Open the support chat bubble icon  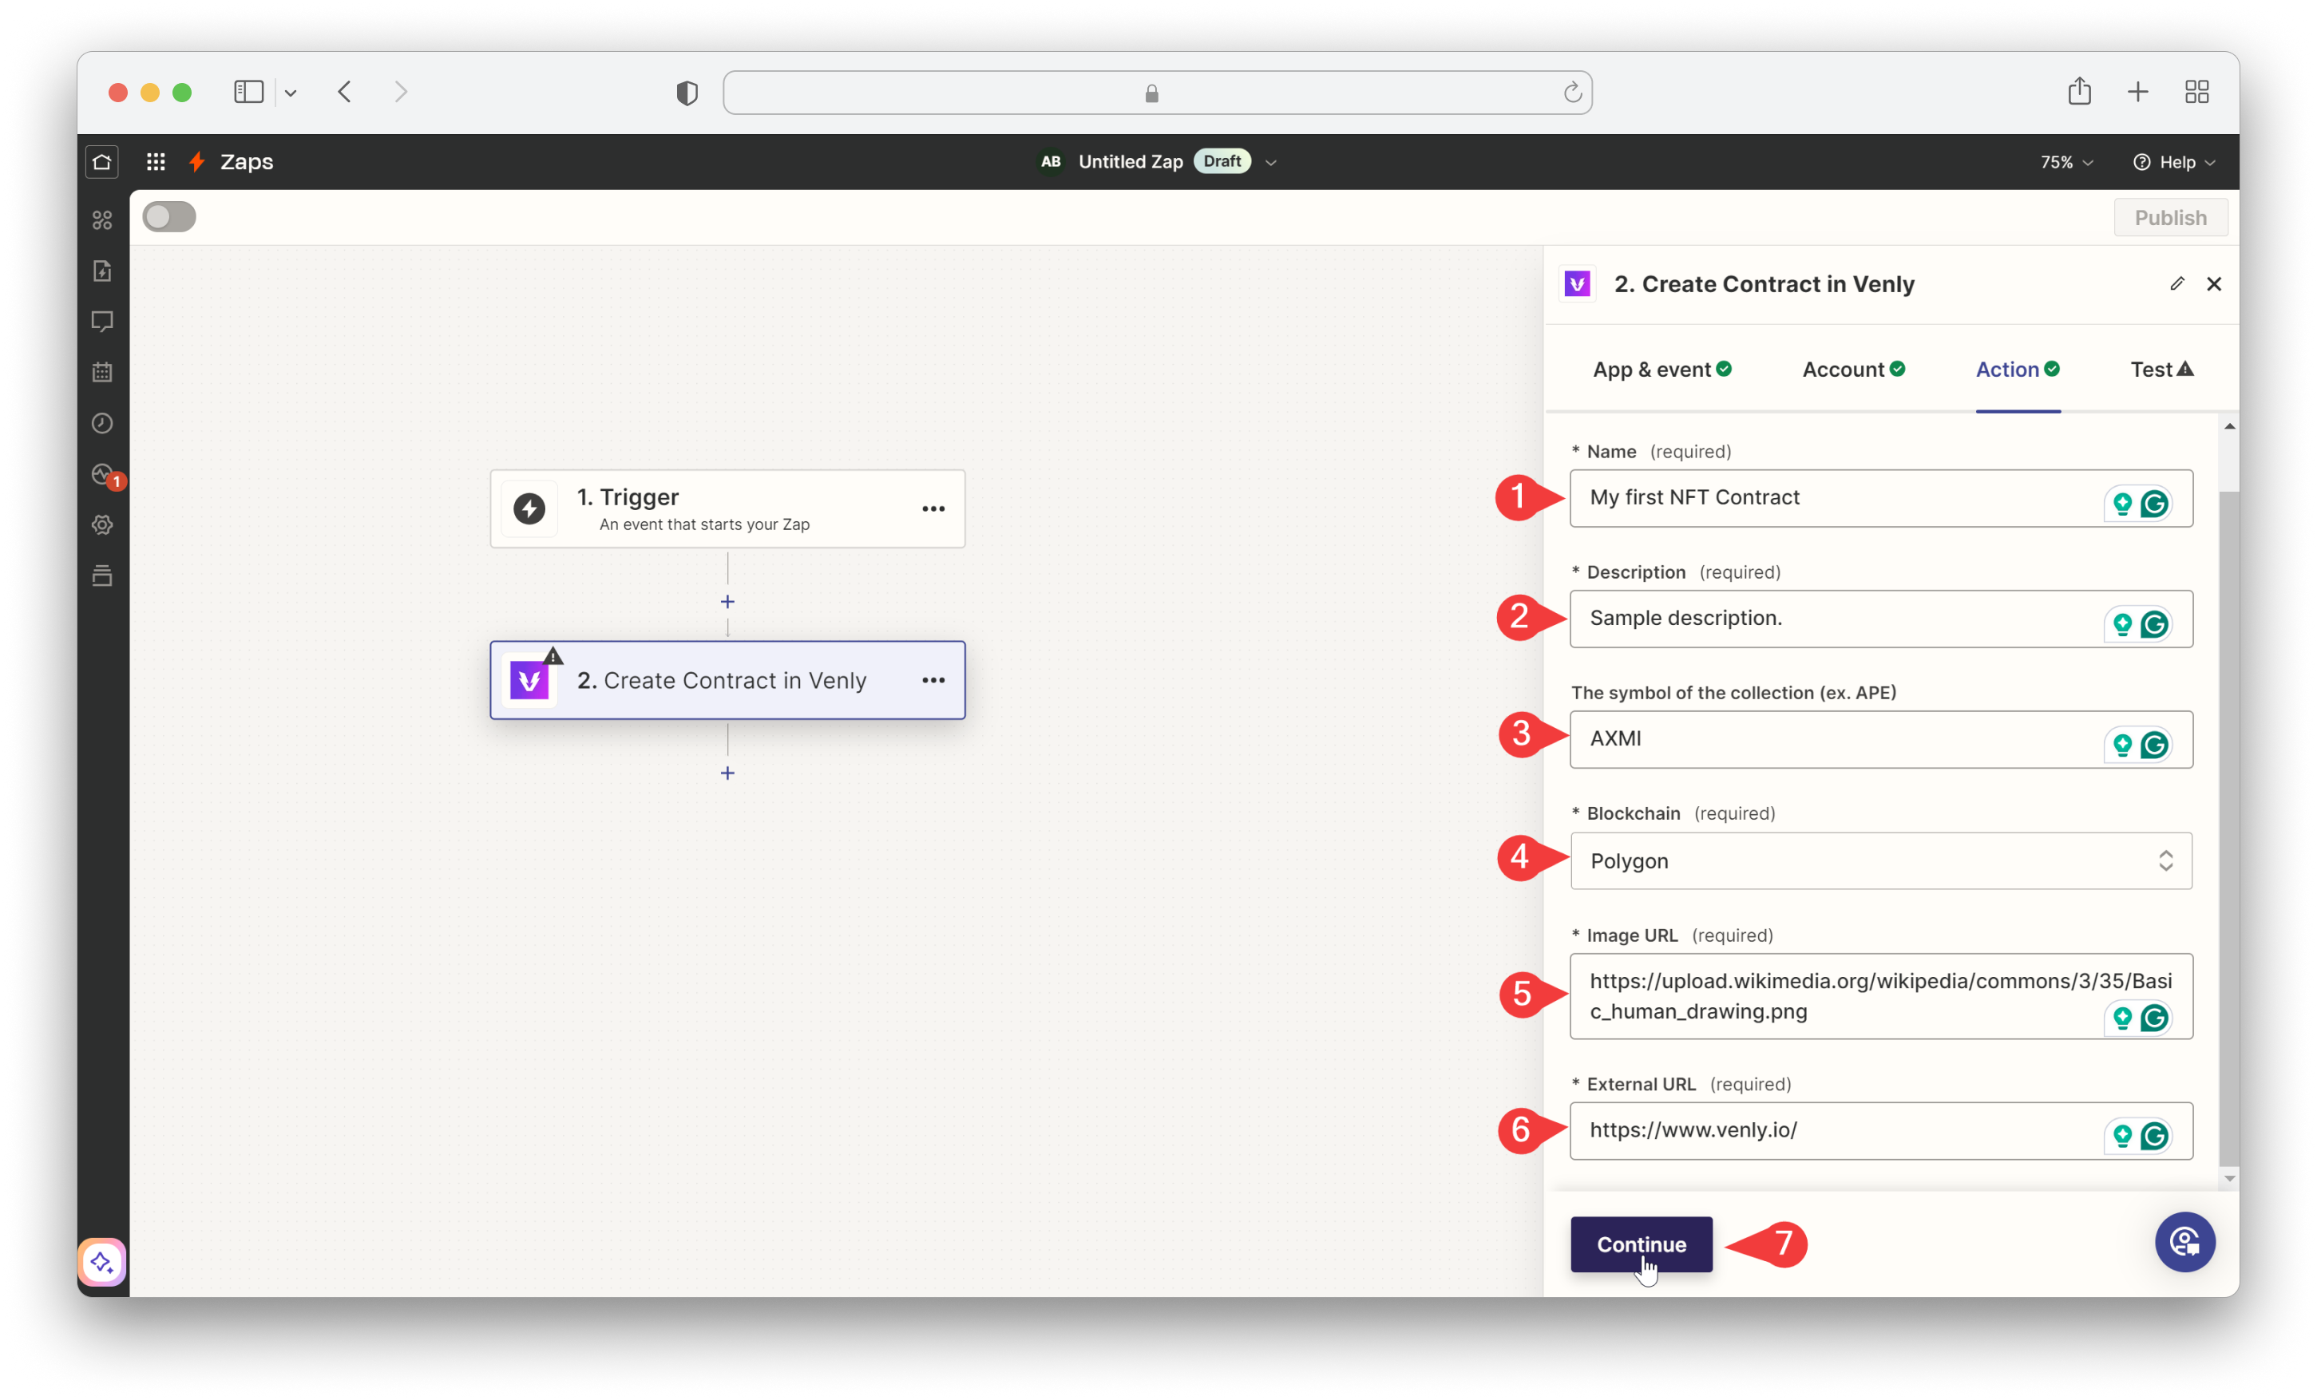coord(2184,1242)
